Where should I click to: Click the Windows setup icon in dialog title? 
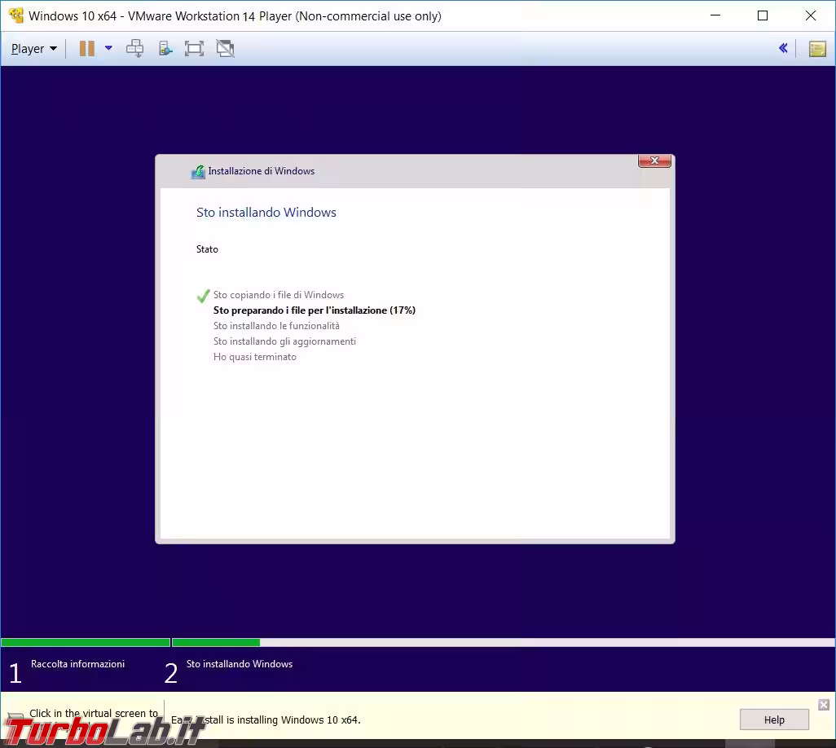[x=198, y=172]
